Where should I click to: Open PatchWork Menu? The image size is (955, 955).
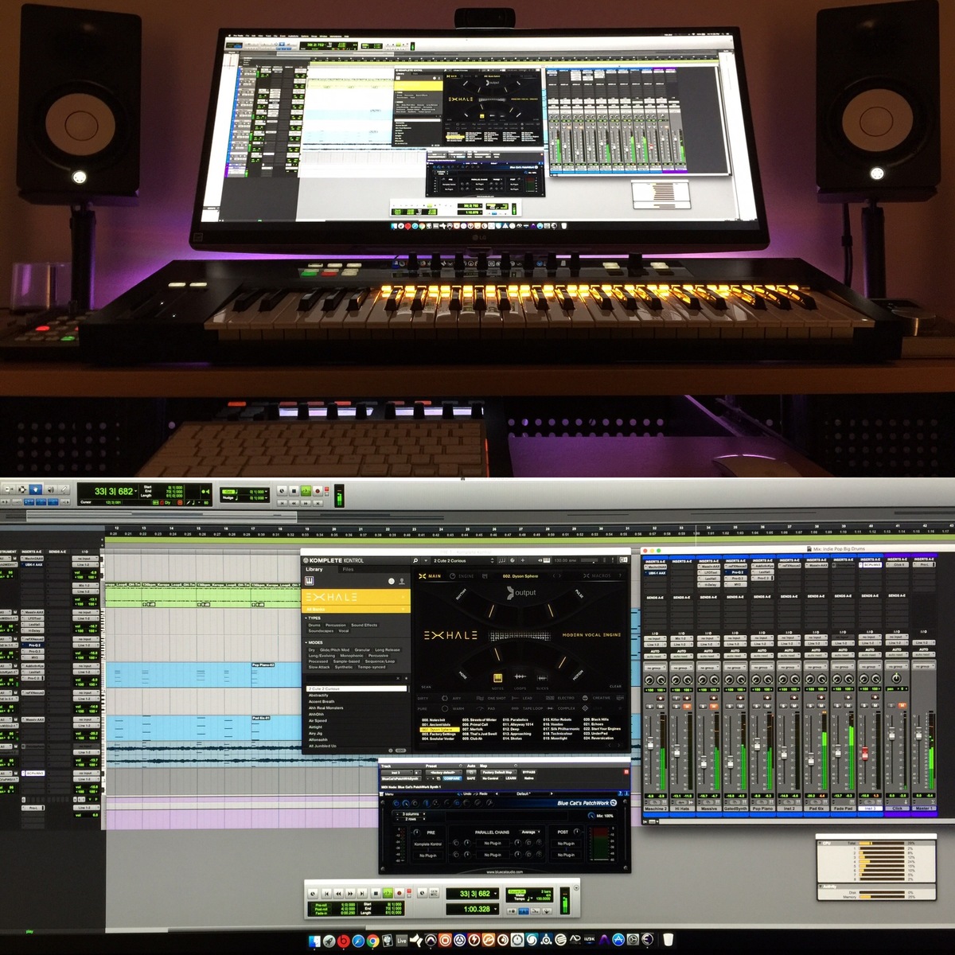coord(387,794)
